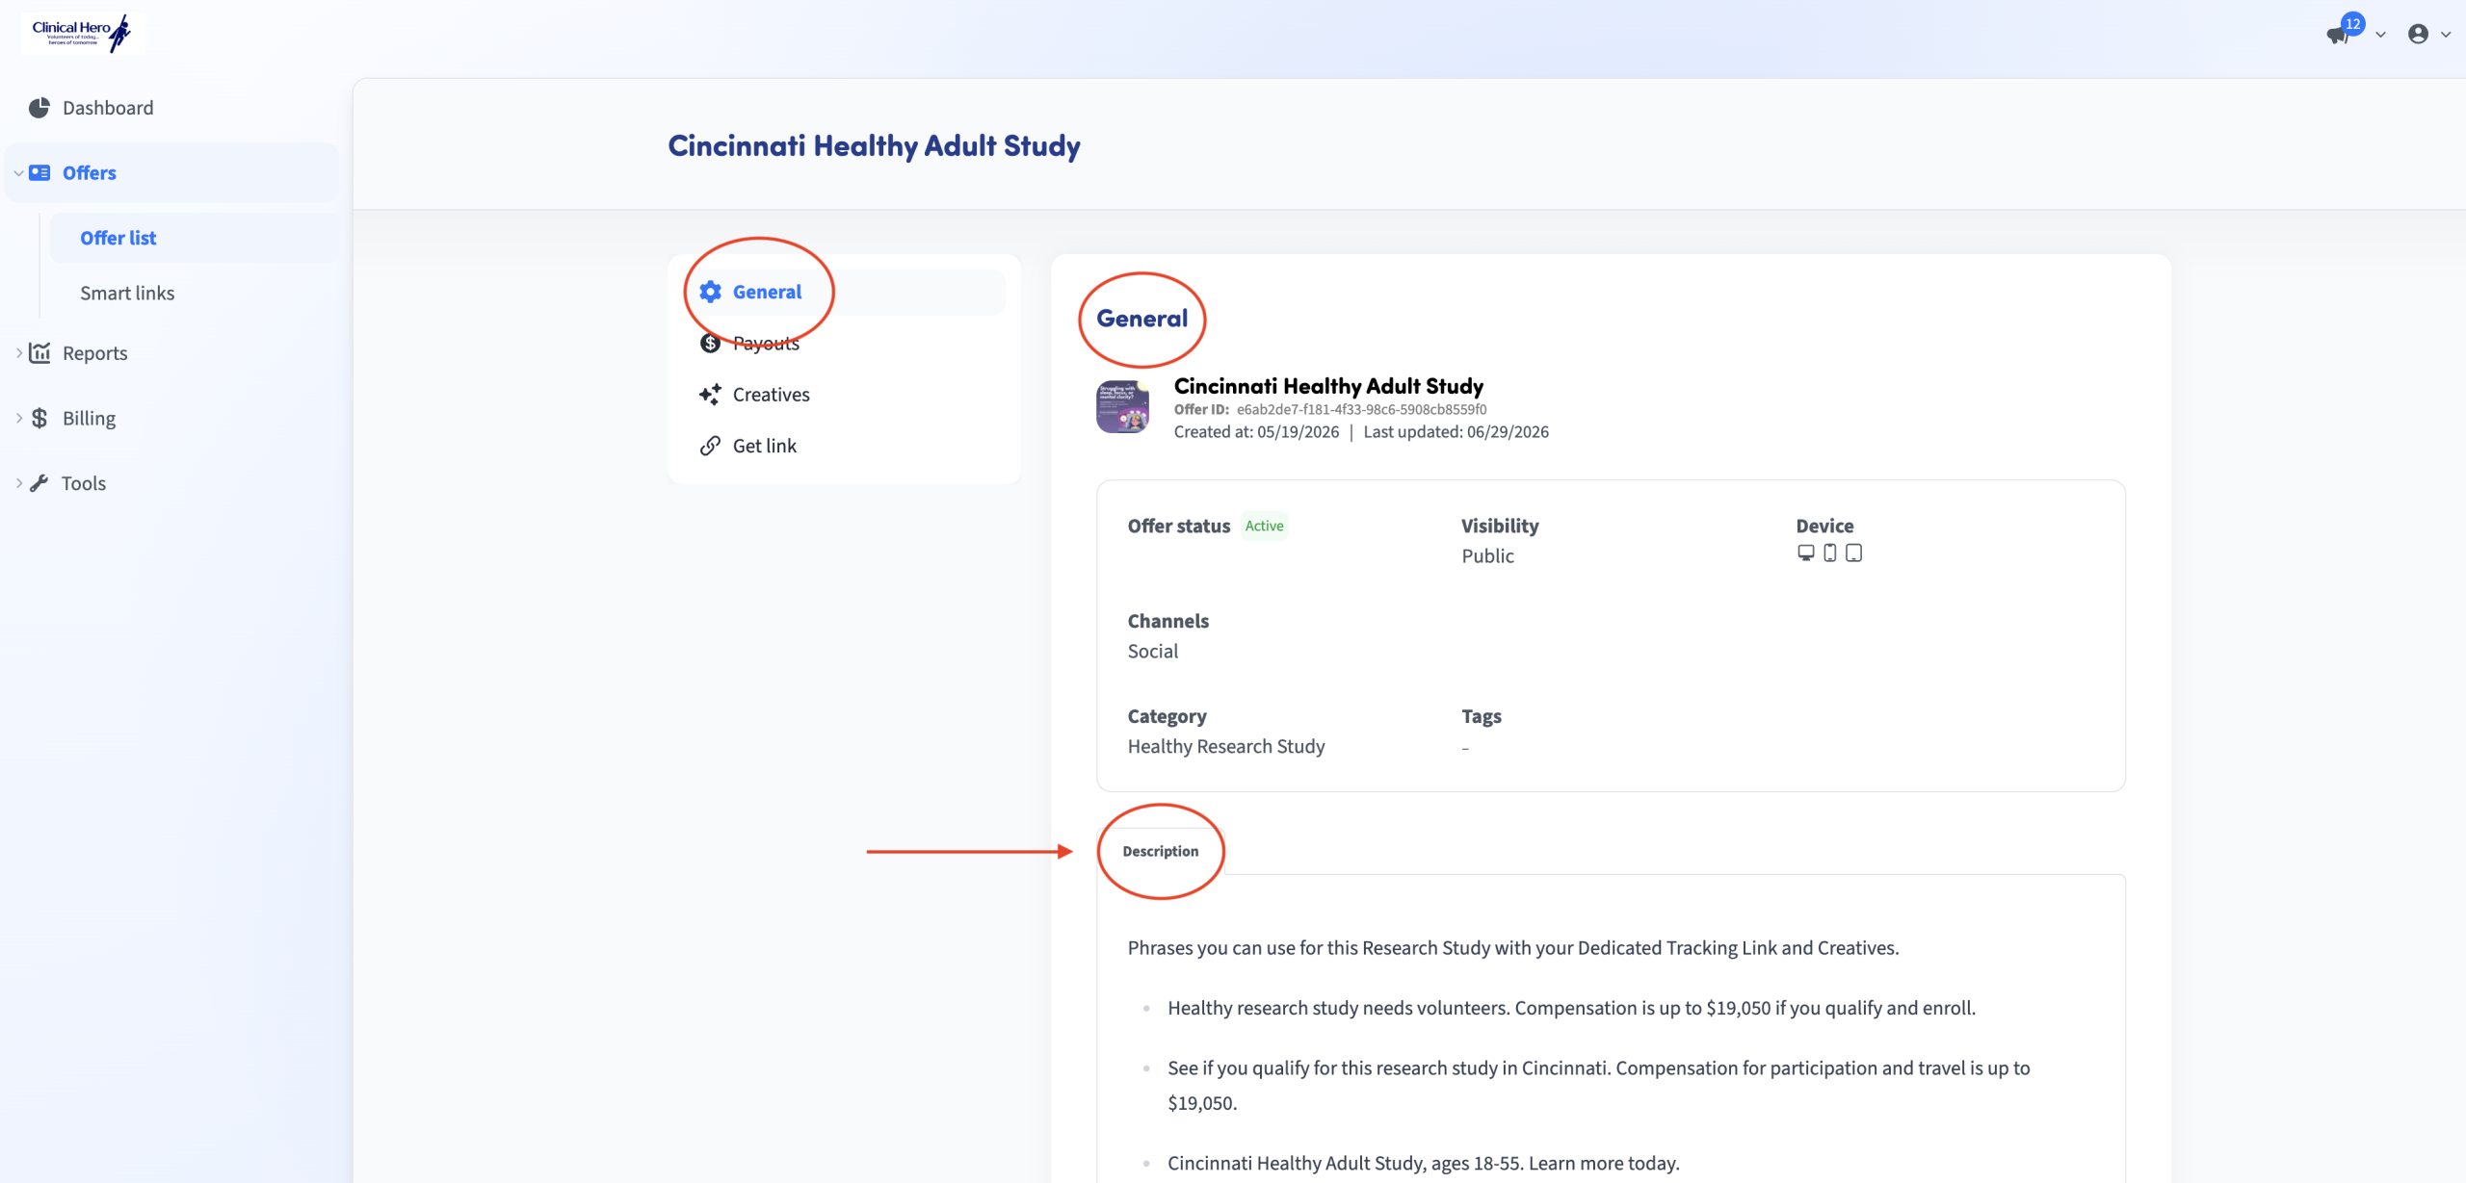Screen dimensions: 2466x1183
Task: Click the page title Cincinnati Healthy Adult Study
Action: 874,145
